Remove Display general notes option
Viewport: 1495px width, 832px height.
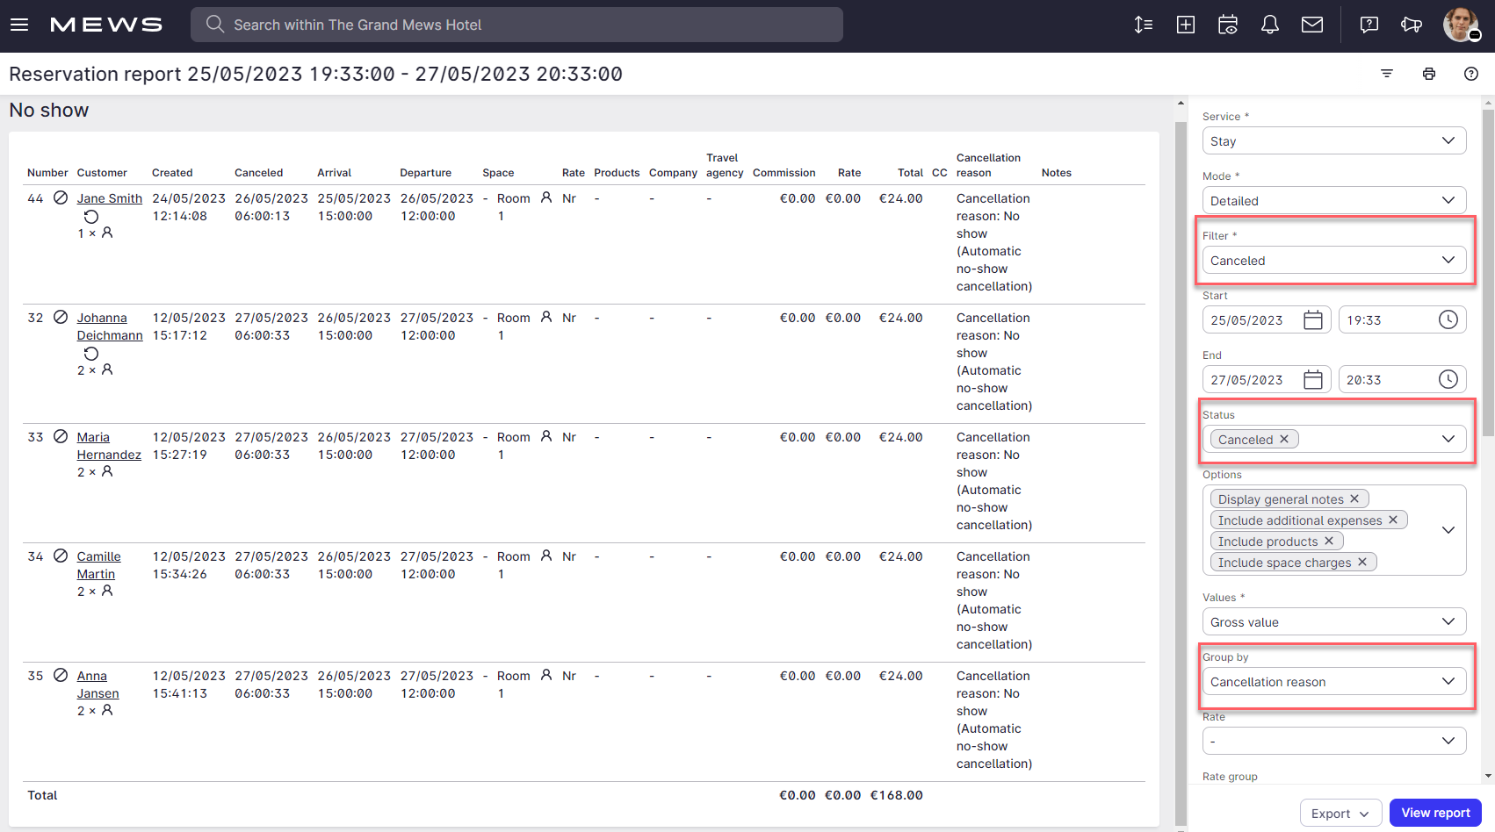tap(1354, 498)
